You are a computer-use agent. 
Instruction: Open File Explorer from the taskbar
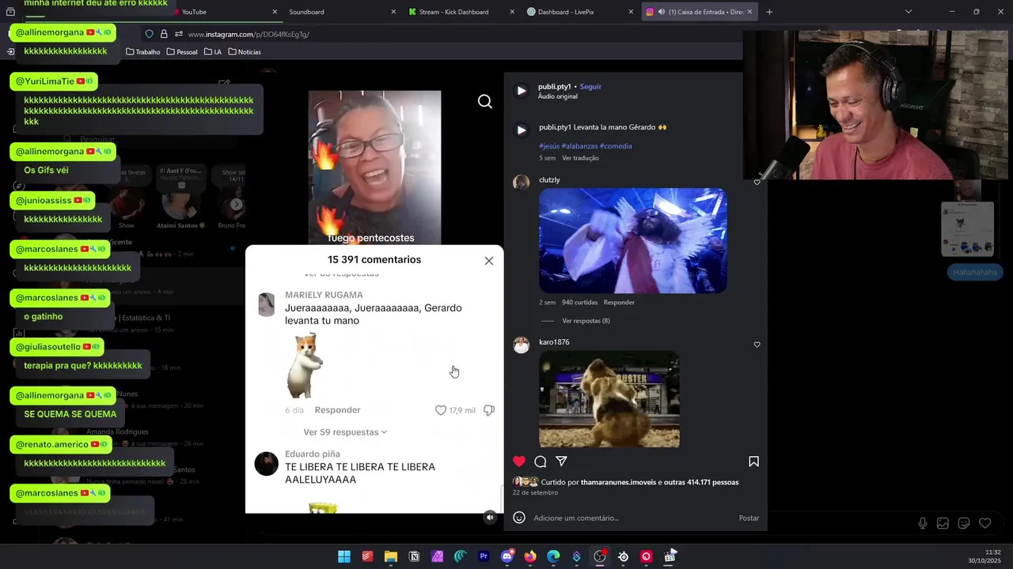pyautogui.click(x=390, y=556)
